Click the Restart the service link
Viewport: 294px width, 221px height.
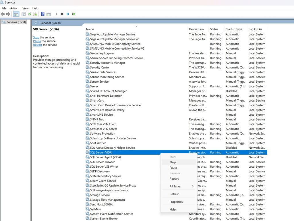click(x=37, y=45)
